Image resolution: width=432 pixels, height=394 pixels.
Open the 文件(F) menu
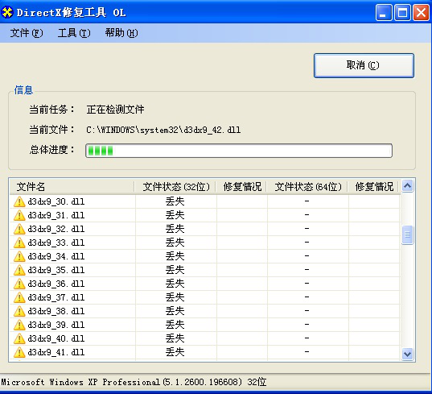coord(27,33)
